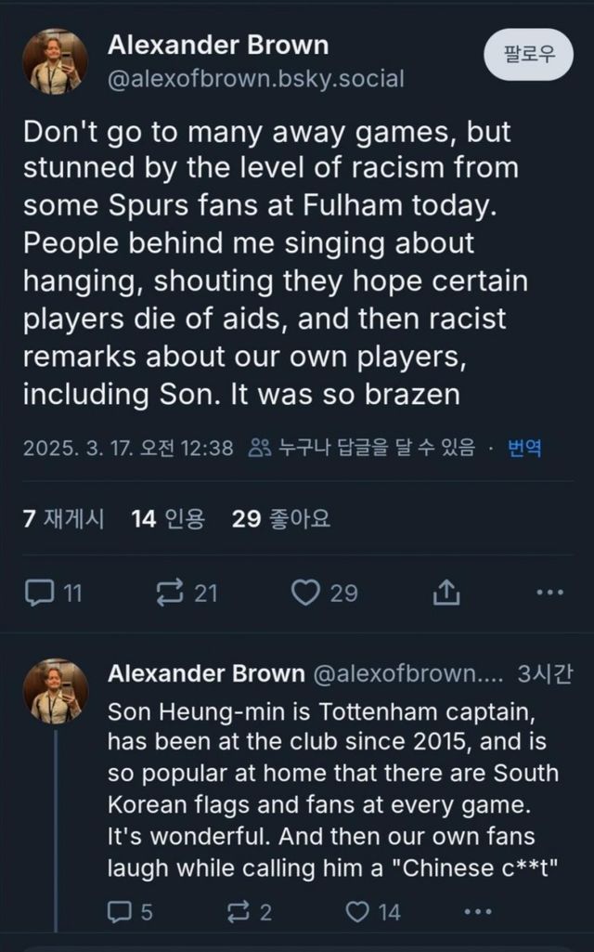Open more options on main post

click(549, 592)
